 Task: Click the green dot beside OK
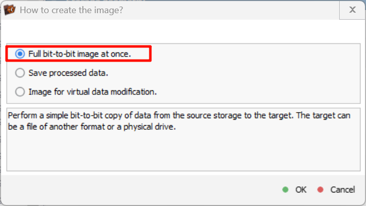[x=286, y=190]
